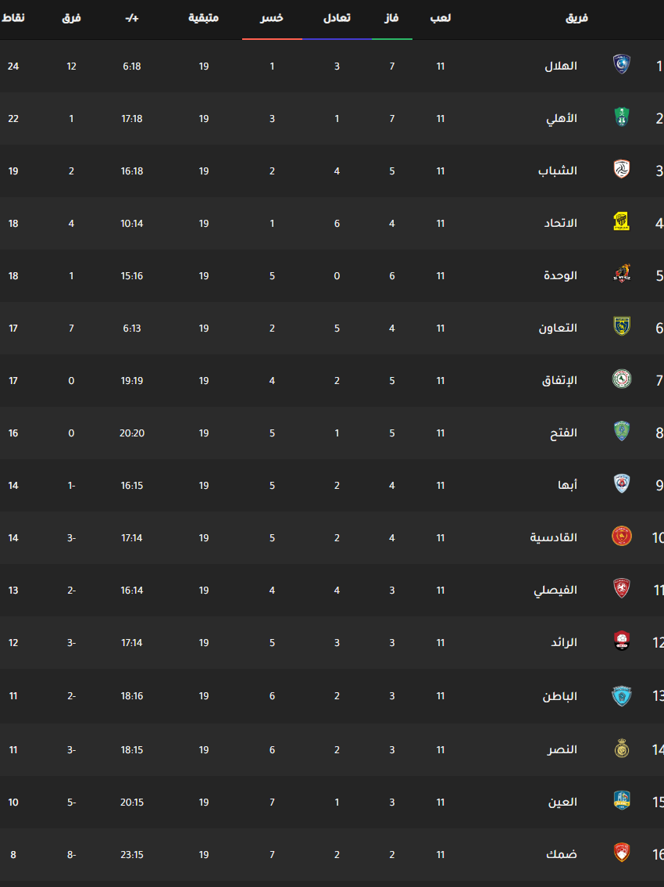Open the Al-Taawoun crest icon
This screenshot has height=887, width=664.
tap(622, 326)
